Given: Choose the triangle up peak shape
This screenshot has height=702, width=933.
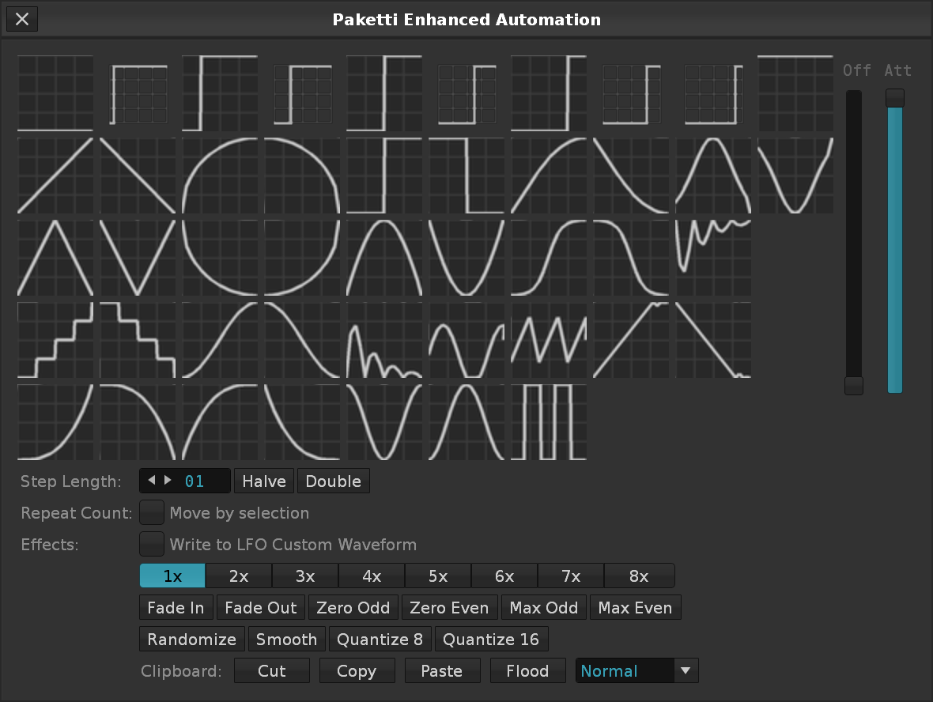Looking at the screenshot, I should pyautogui.click(x=55, y=258).
